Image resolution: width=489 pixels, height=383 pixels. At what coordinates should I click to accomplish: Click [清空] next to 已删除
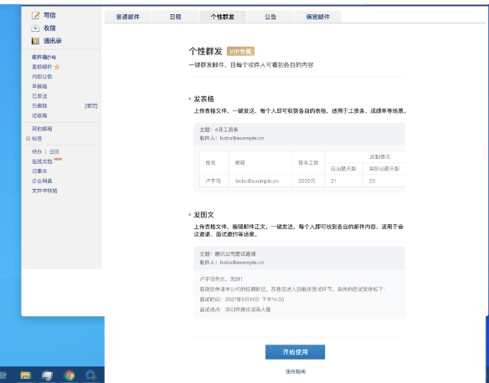tap(91, 106)
